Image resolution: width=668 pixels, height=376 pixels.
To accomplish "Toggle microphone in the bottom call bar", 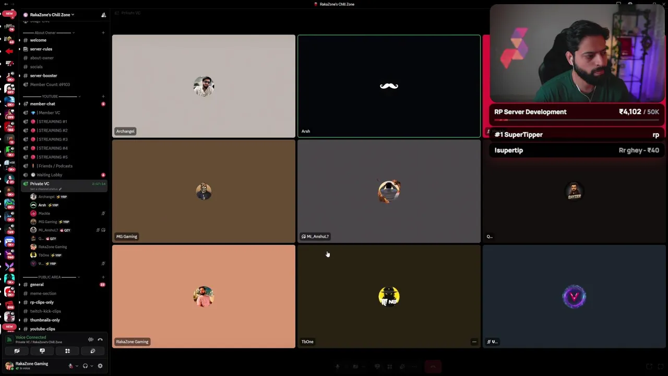I will (x=338, y=367).
